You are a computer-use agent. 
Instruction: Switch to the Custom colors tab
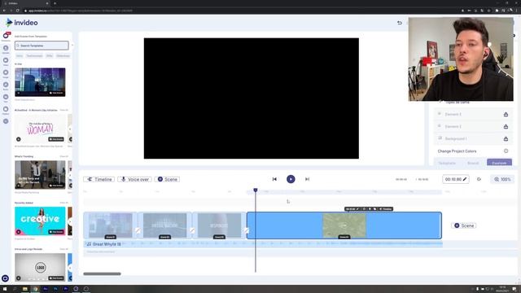(x=499, y=163)
